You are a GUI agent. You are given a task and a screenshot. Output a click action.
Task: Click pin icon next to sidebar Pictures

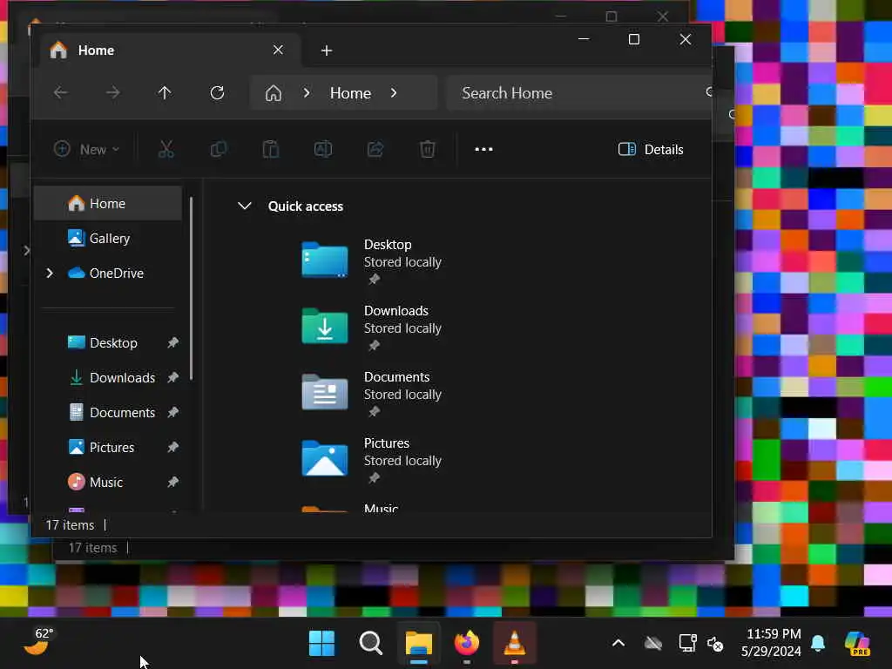coord(173,447)
